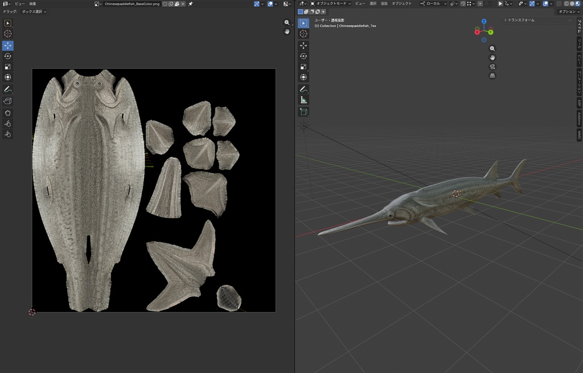Open the image browse dropdown
The height and width of the screenshot is (373, 583).
pyautogui.click(x=98, y=4)
